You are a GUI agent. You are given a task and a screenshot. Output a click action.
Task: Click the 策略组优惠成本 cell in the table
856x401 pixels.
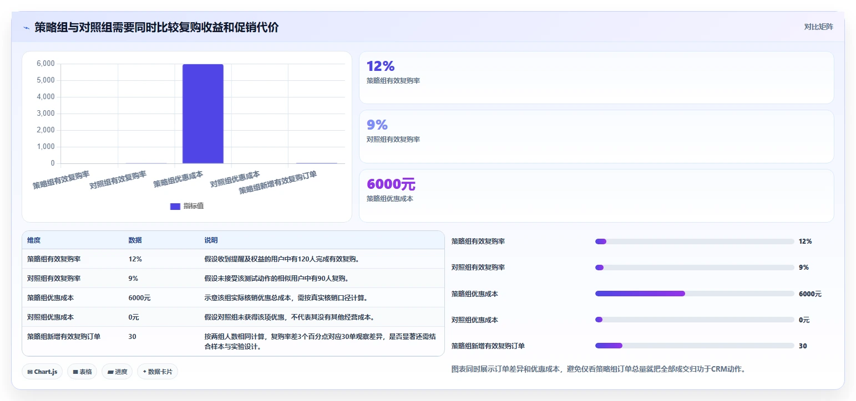[x=50, y=297]
